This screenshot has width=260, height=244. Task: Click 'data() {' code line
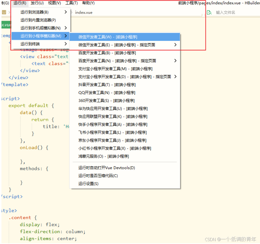click(31, 112)
